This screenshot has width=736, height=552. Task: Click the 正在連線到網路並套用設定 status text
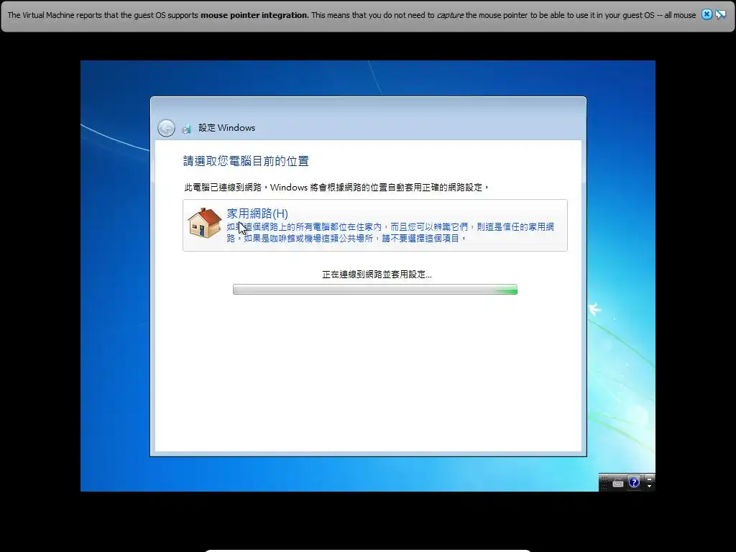pyautogui.click(x=377, y=275)
